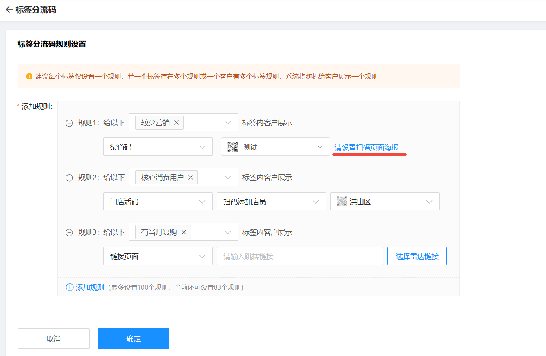Click the 规则1 label

pos(89,123)
